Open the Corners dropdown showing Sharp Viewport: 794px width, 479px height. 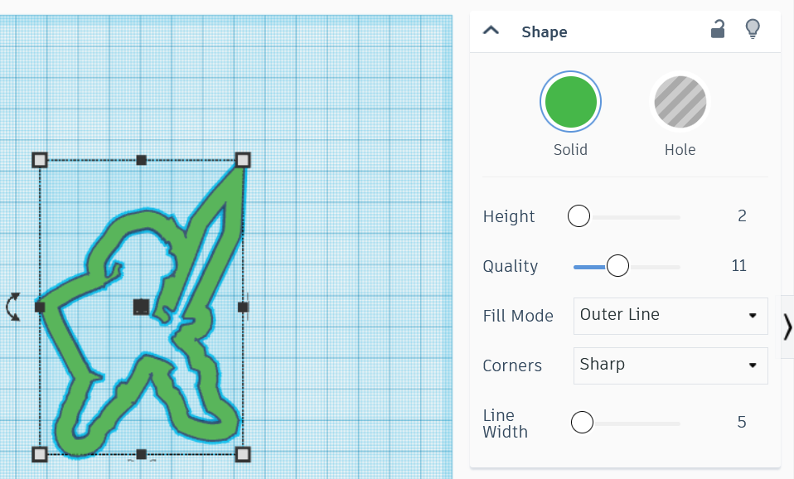click(670, 365)
